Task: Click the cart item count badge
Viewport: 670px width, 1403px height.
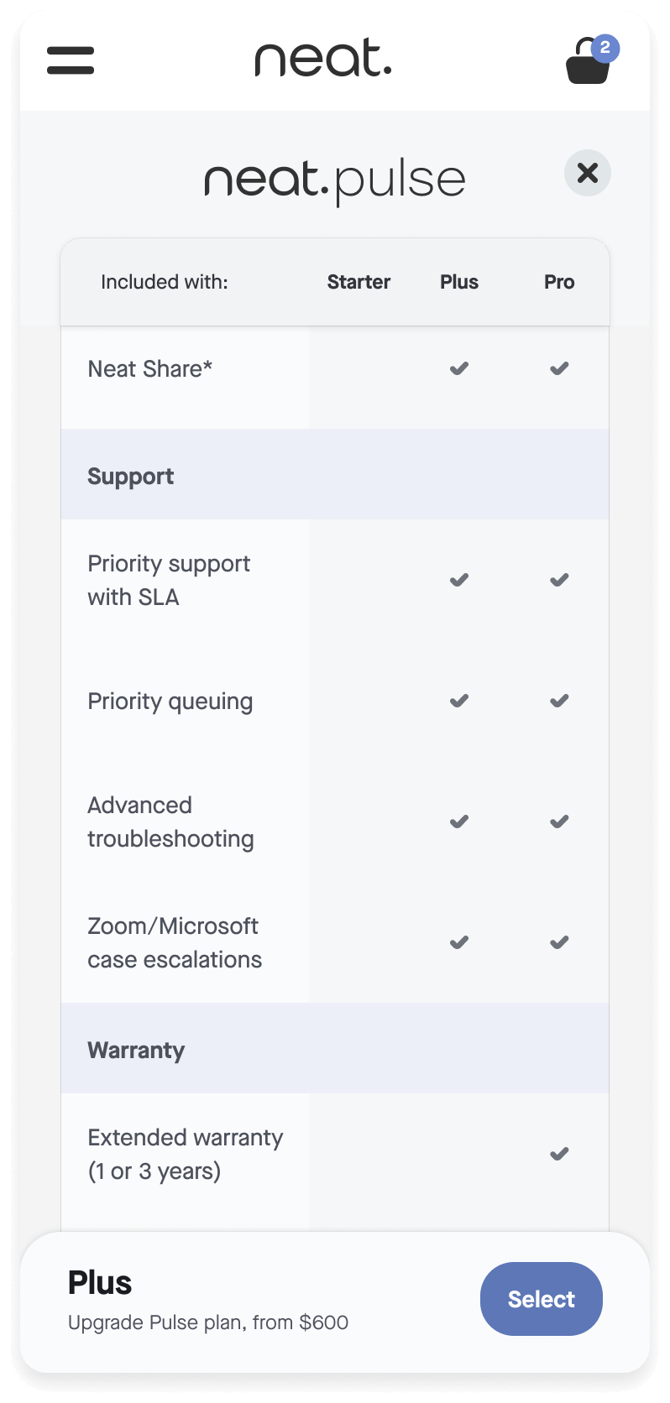Action: point(605,49)
